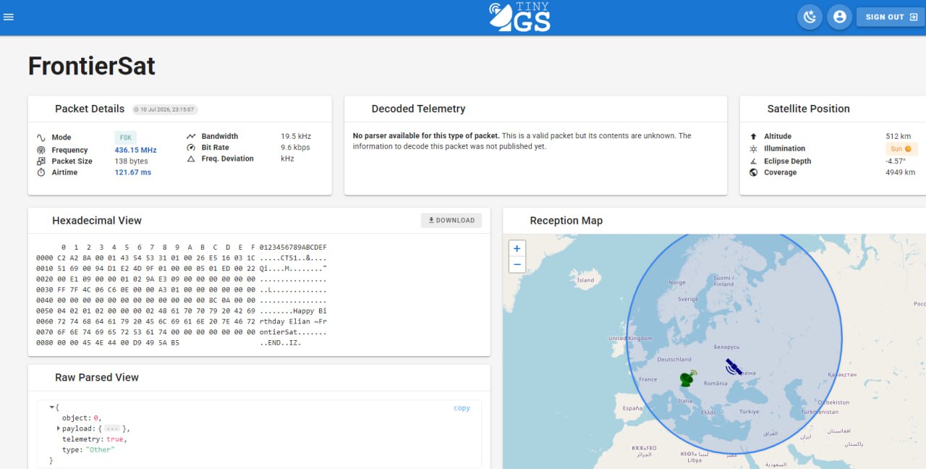Click the Reception Map heading
Viewport: 926px width, 469px height.
click(x=566, y=221)
